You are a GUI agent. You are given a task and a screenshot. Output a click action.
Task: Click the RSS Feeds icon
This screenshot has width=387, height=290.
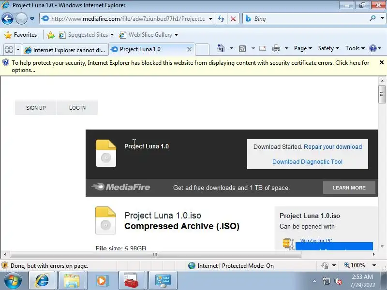click(242, 49)
